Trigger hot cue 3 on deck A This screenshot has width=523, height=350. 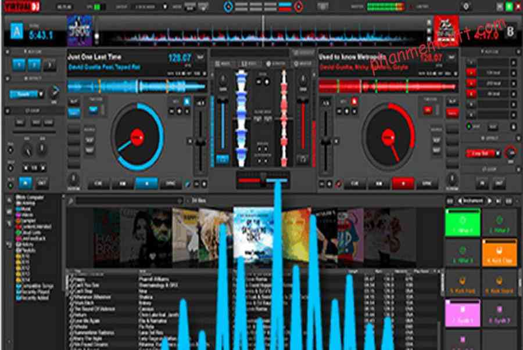click(50, 65)
